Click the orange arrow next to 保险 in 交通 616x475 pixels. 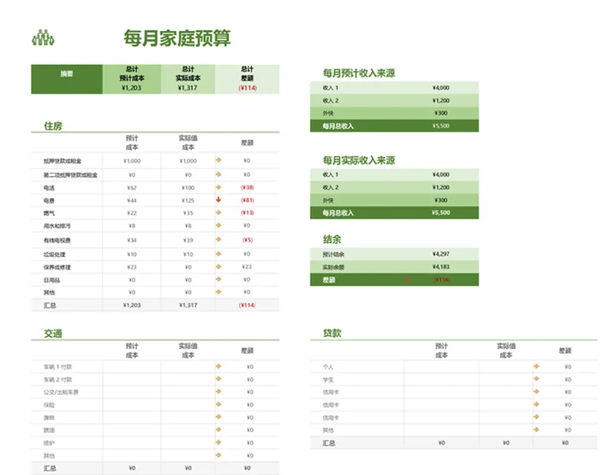point(219,404)
